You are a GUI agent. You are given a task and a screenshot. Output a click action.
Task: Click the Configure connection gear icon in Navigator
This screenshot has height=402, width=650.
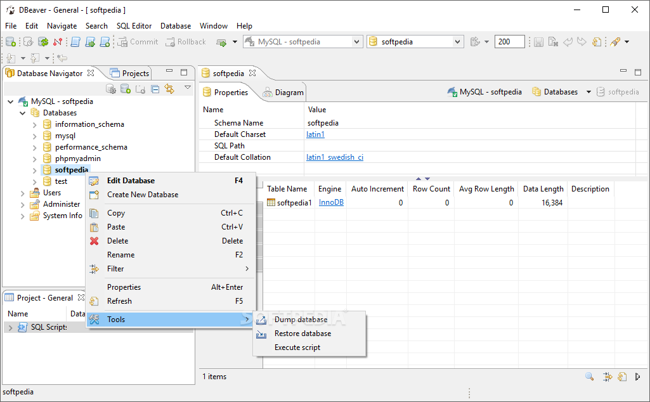click(111, 89)
